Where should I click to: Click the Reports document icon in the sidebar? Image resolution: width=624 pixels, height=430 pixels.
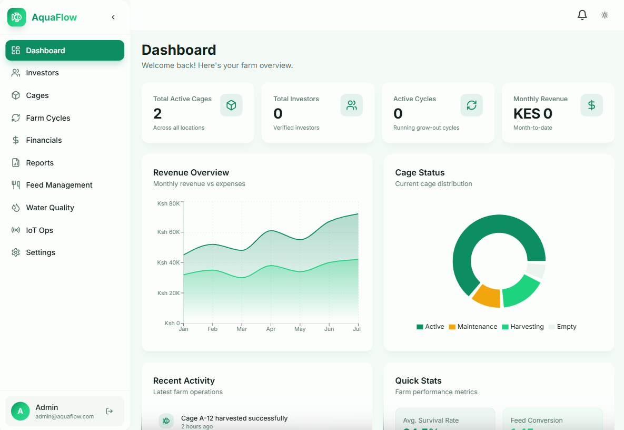click(x=15, y=163)
